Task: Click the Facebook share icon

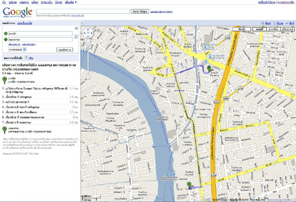Action: point(26,58)
